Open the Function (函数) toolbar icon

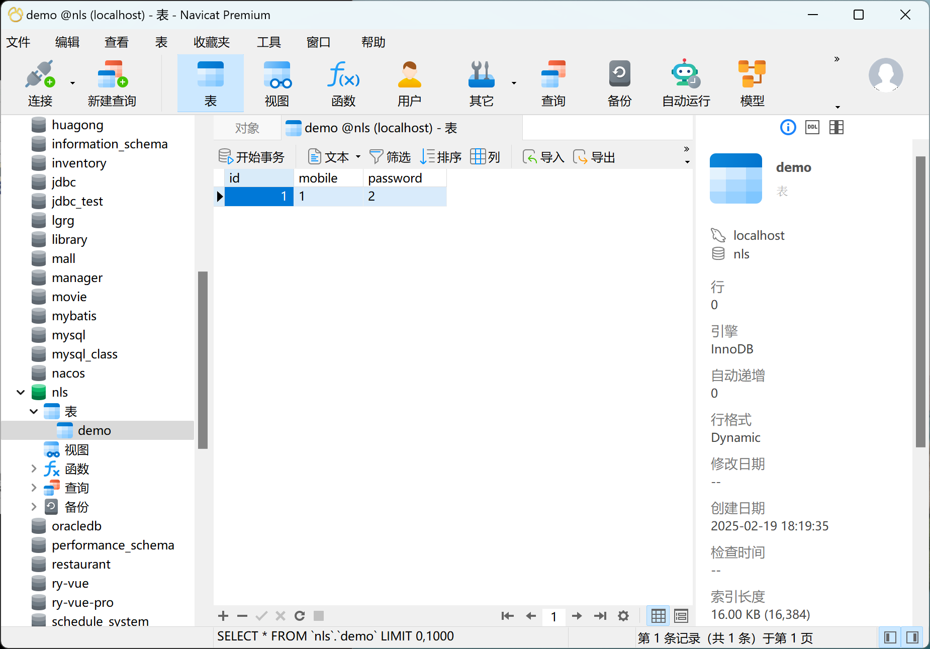pyautogui.click(x=343, y=84)
